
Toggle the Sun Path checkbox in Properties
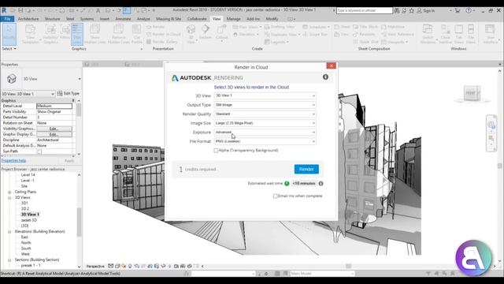(x=39, y=151)
